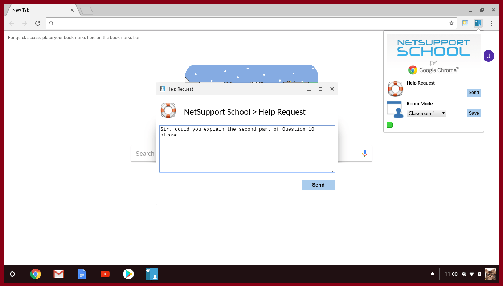Launch Google Docs from the shelf

click(x=82, y=274)
